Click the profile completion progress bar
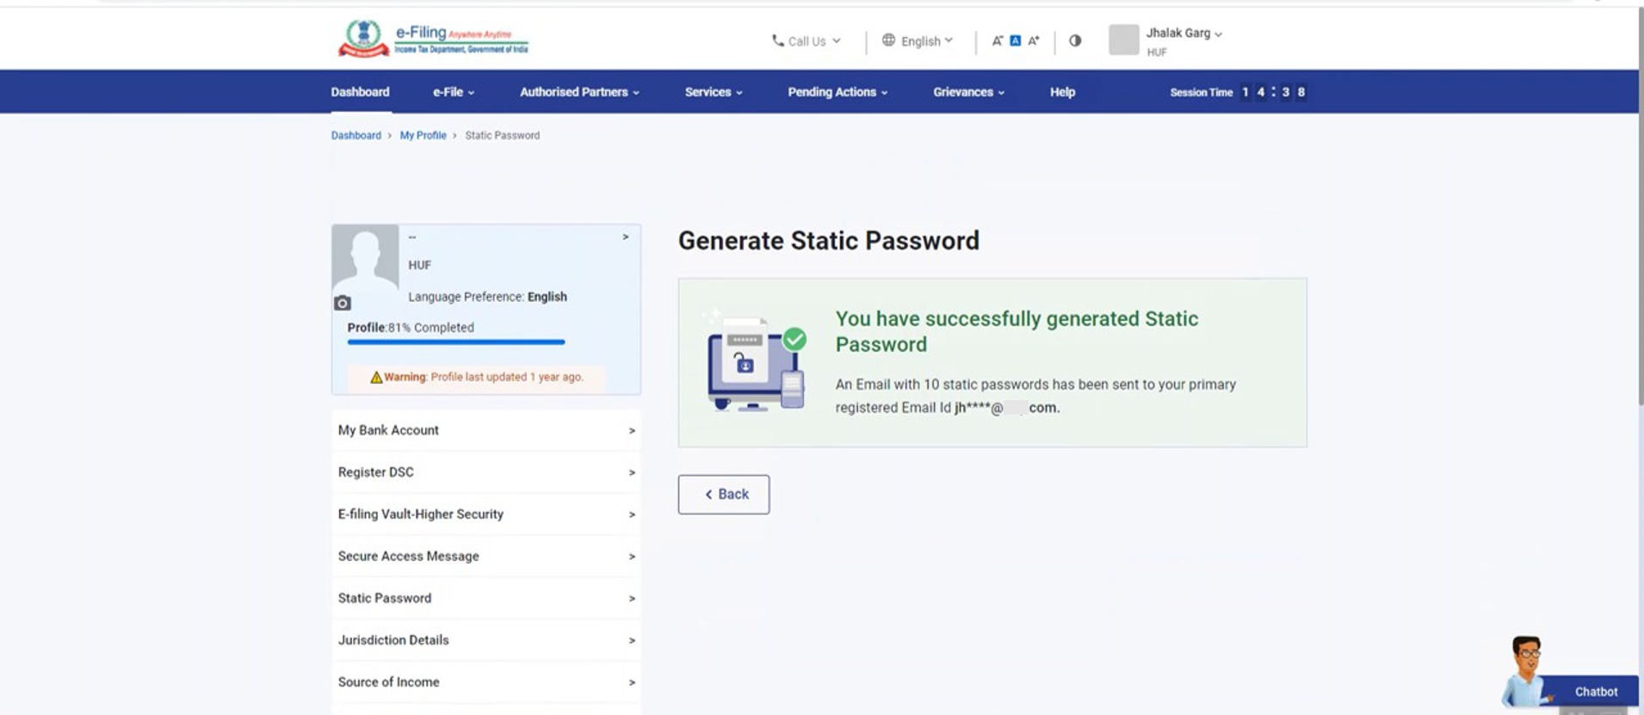Viewport: 1644px width, 715px height. [455, 342]
